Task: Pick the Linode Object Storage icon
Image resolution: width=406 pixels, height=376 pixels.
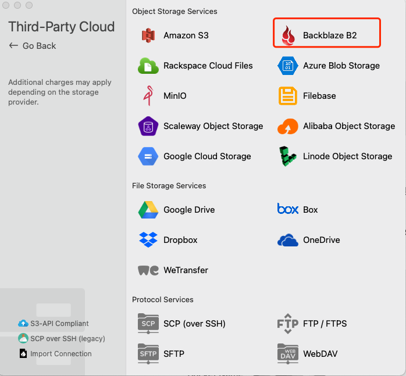Action: 288,156
